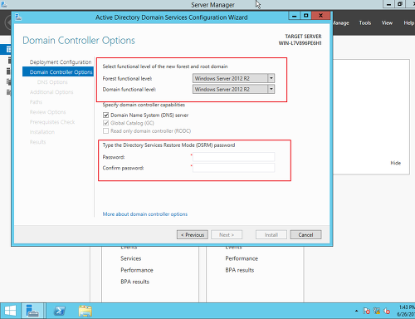
Task: Click the Confirm password field
Action: pos(233,168)
